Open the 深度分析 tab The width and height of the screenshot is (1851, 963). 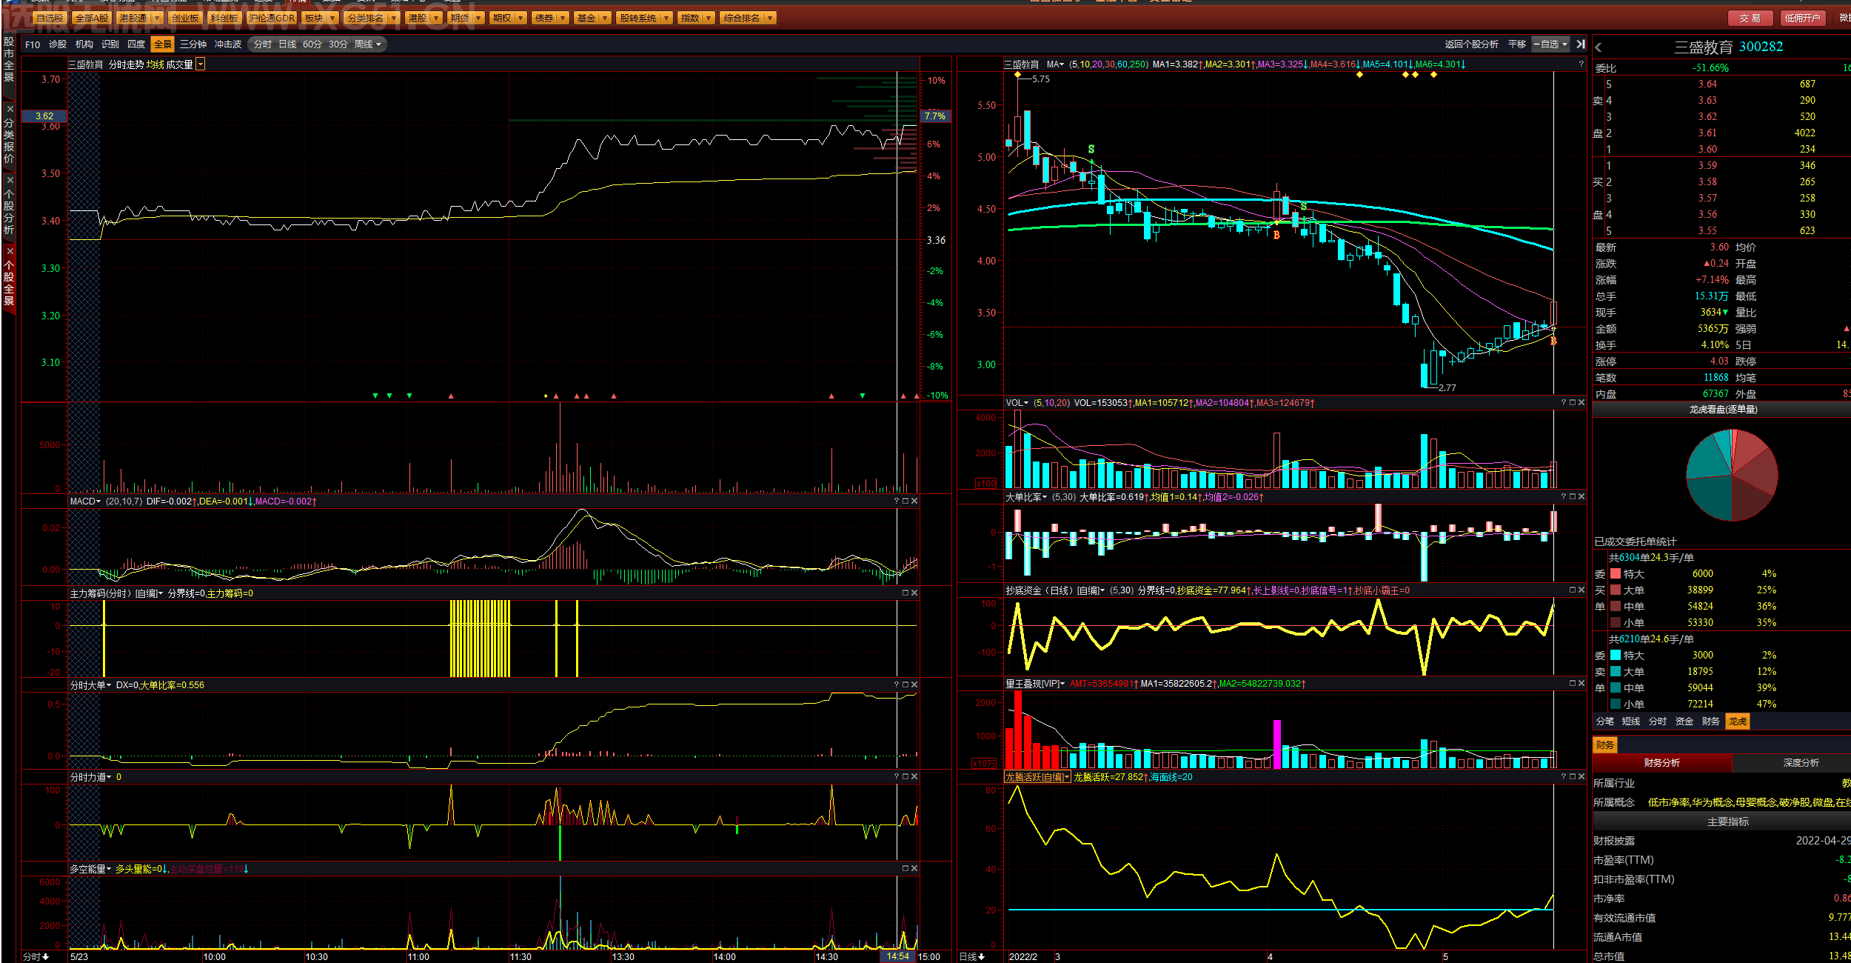(x=1801, y=762)
